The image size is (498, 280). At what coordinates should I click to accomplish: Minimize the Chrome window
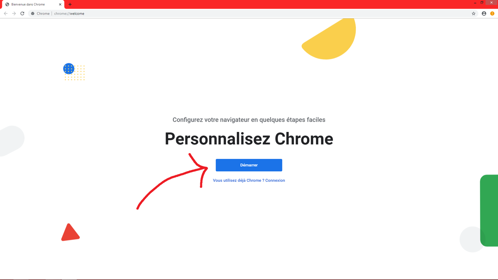click(x=475, y=3)
